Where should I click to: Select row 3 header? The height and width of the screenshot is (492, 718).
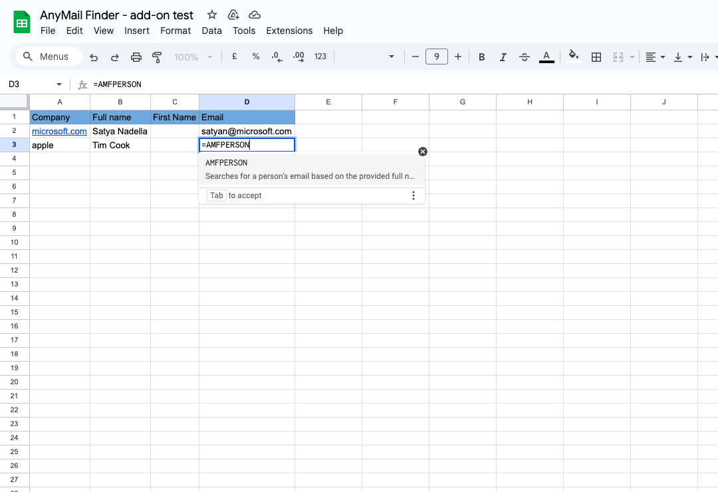14,145
